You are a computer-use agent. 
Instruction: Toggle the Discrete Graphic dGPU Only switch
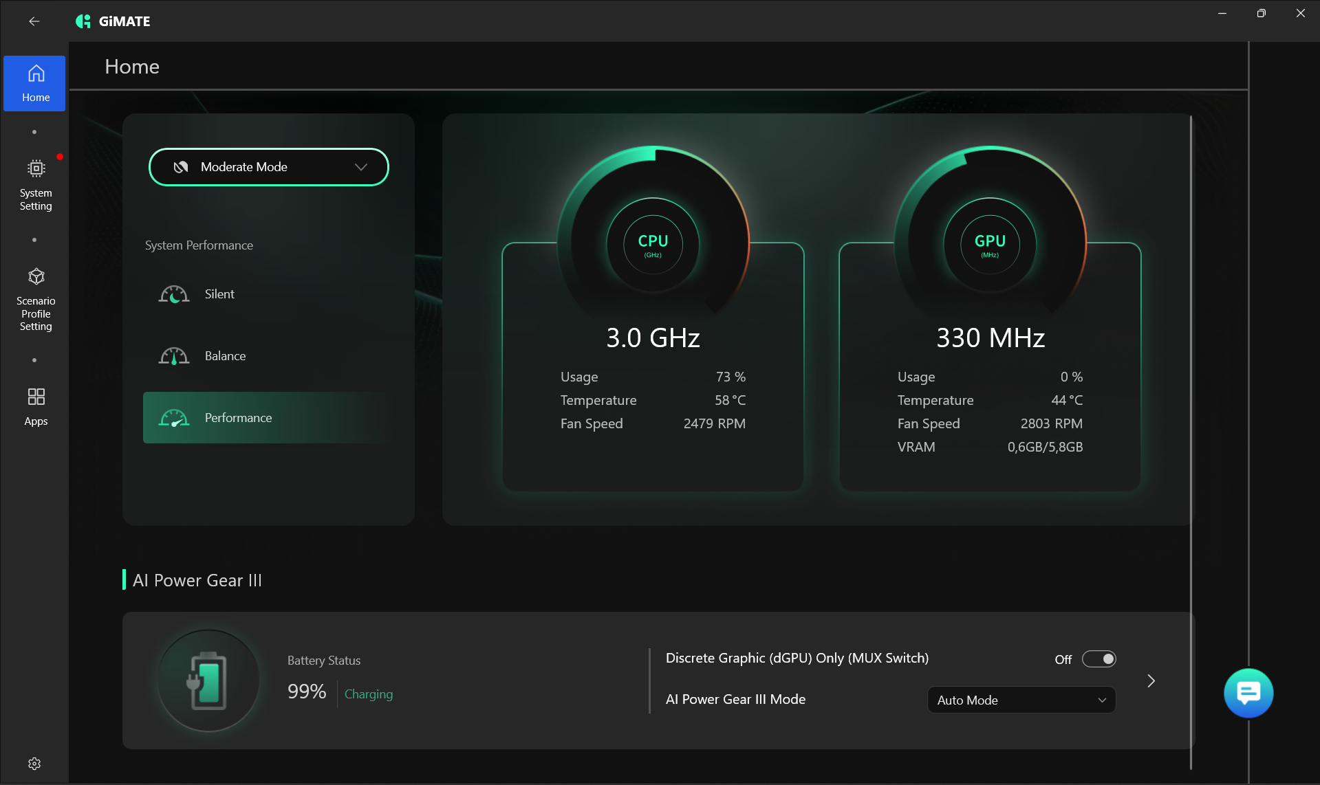[x=1099, y=659]
